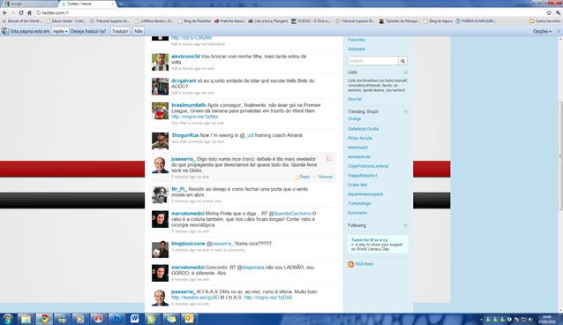The height and width of the screenshot is (325, 563).
Task: Select the Twitter / Home tab
Action: click(x=87, y=4)
